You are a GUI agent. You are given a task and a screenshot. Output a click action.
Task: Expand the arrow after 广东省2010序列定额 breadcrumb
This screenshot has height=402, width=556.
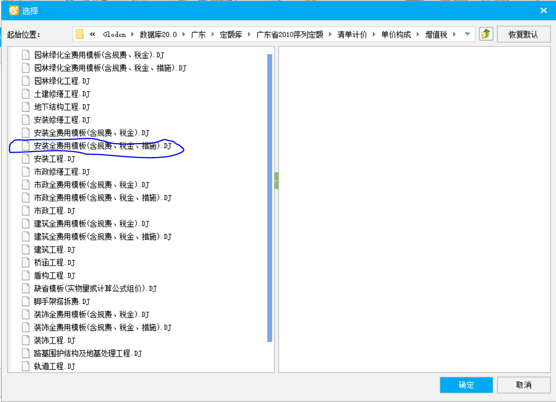pos(330,35)
